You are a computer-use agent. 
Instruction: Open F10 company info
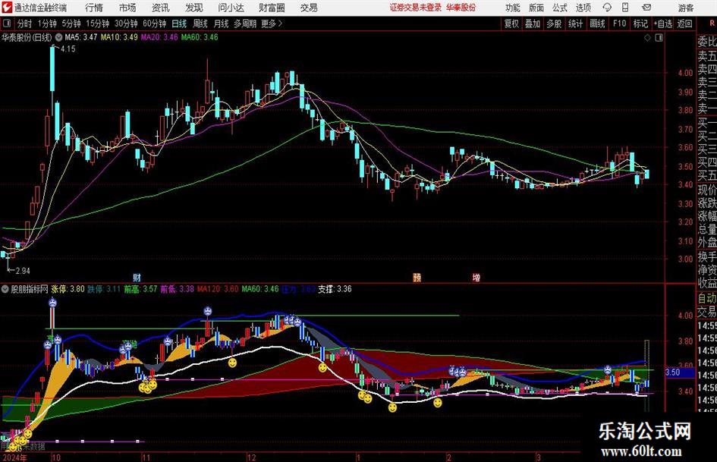619,24
